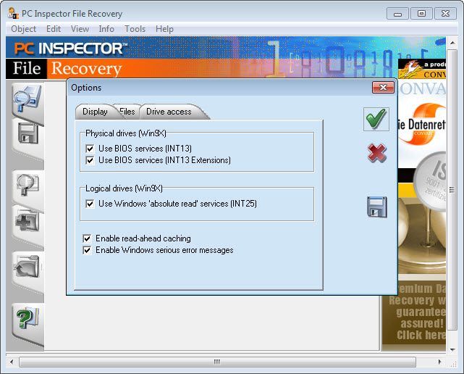Click the floppy disk save icon in sidebar
The width and height of the screenshot is (464, 374).
(28, 133)
